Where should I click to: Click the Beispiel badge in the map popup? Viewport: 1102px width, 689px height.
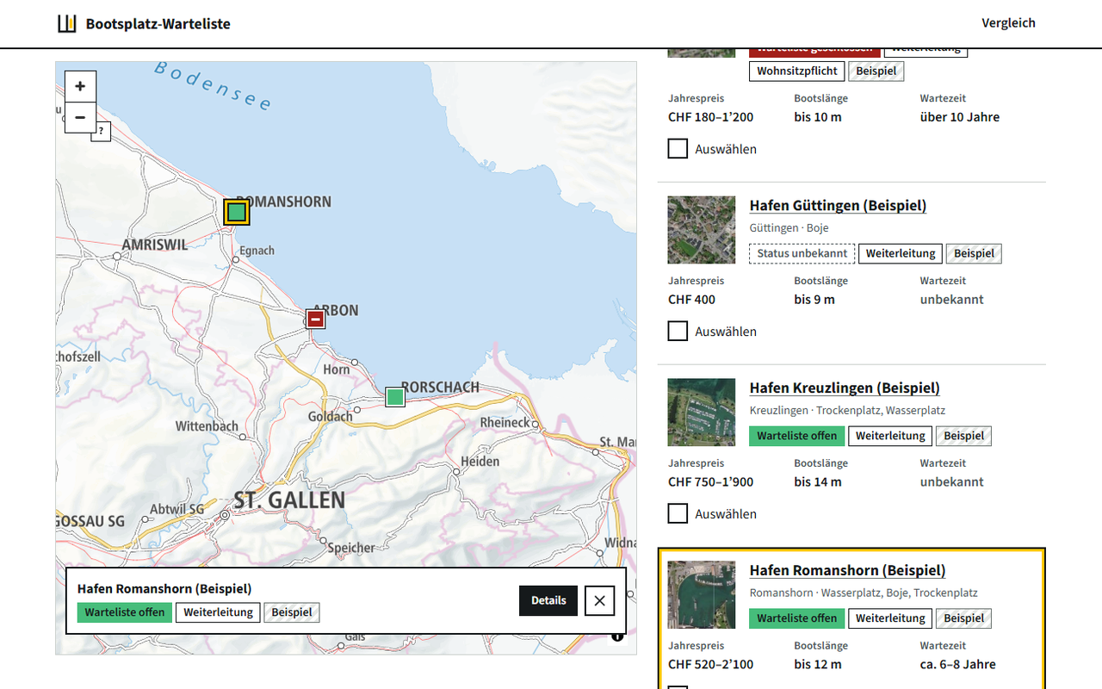pos(292,612)
